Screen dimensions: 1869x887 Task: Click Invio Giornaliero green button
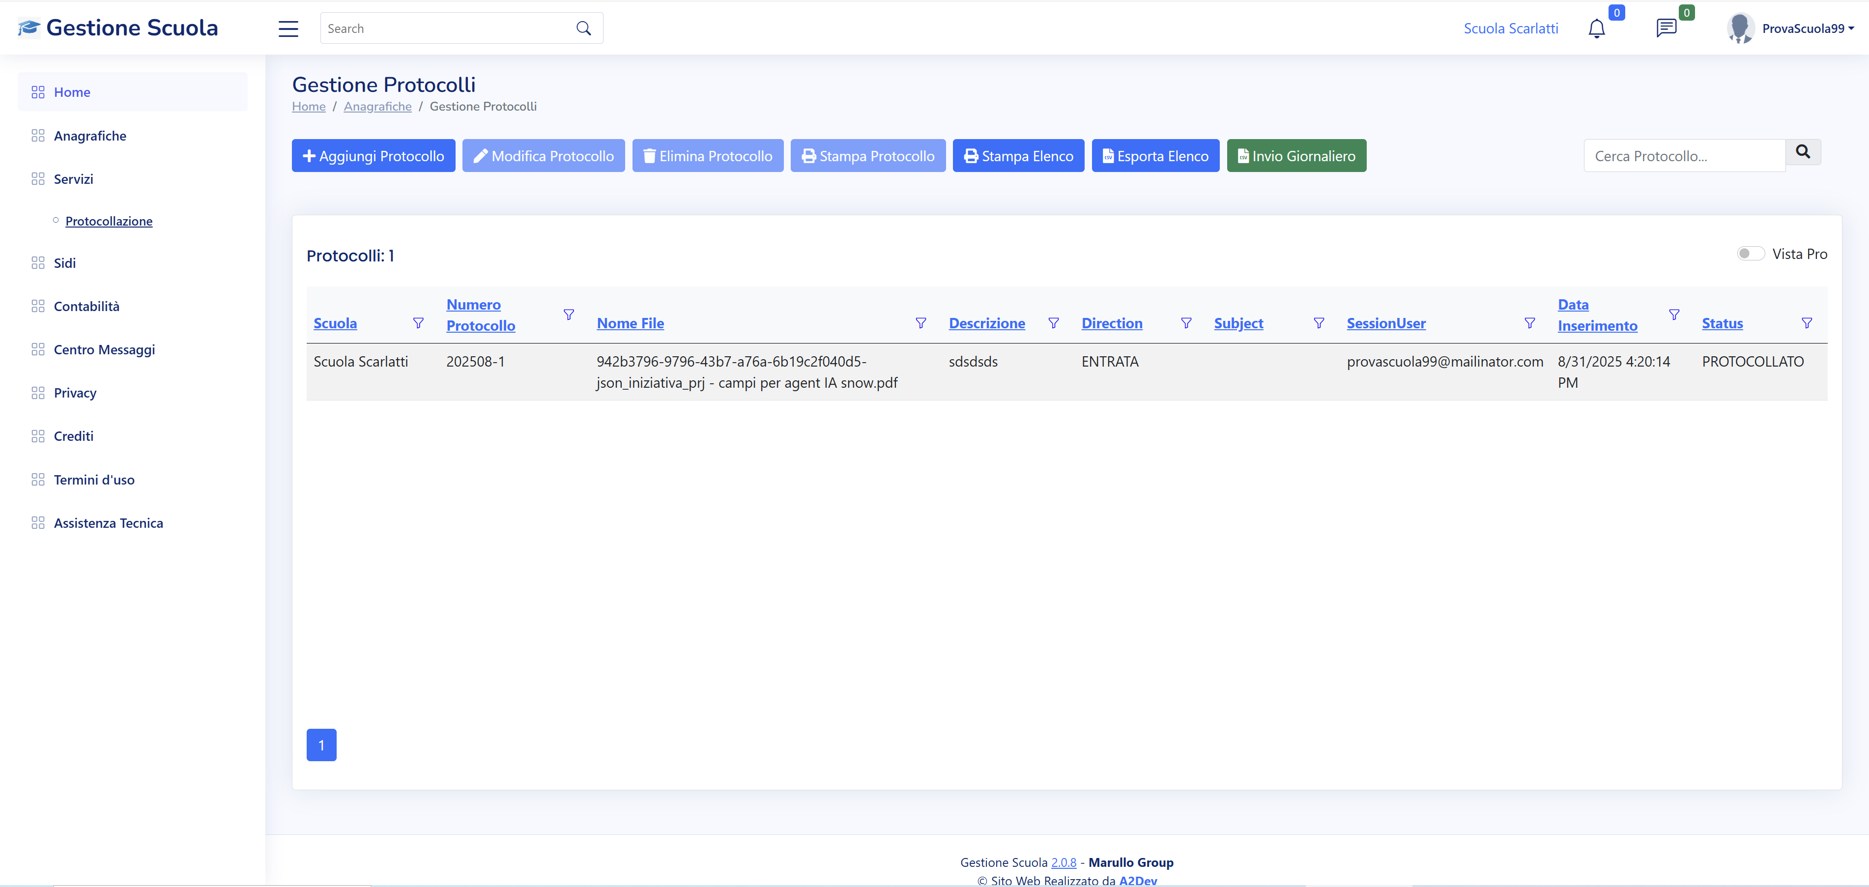pos(1296,156)
